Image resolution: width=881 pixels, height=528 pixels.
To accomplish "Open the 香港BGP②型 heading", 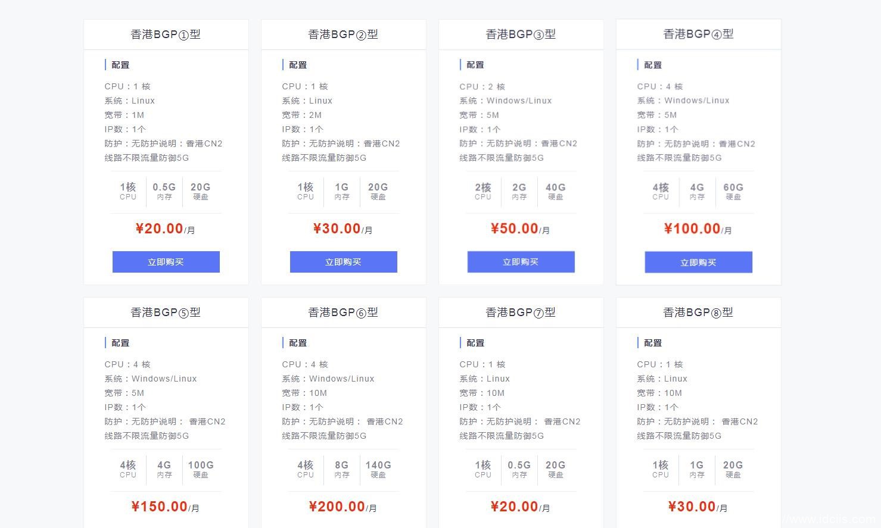I will [x=343, y=35].
